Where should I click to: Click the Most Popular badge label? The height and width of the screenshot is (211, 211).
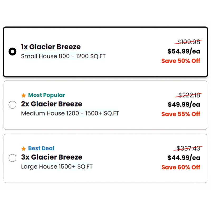tap(46, 95)
